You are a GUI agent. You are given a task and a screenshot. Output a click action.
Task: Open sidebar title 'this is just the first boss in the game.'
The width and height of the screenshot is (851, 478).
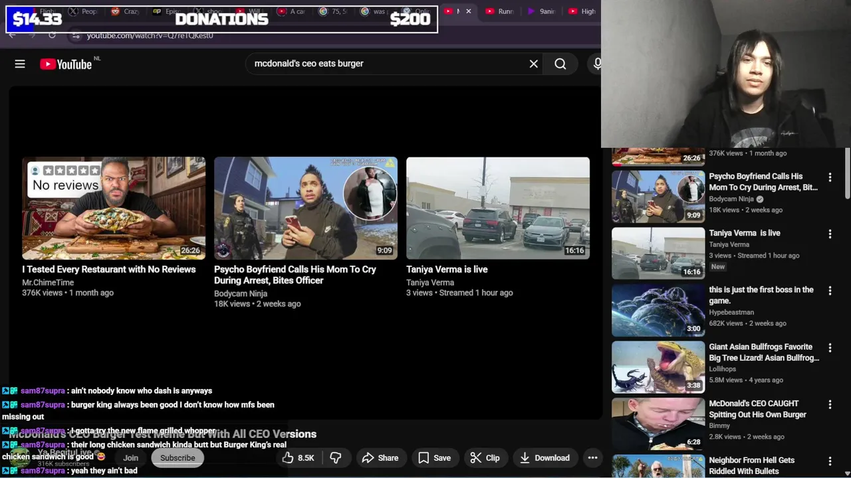coord(761,295)
